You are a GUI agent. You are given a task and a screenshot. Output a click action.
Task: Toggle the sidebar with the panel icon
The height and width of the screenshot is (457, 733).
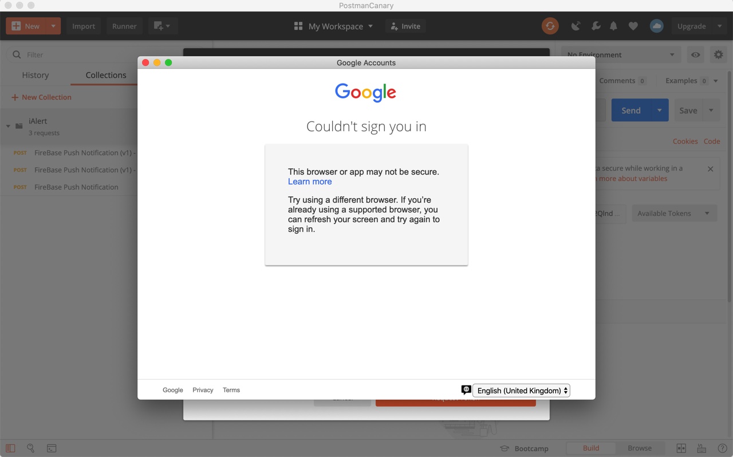coord(10,448)
